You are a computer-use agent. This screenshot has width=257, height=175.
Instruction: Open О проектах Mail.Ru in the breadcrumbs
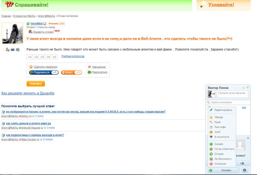(x=24, y=16)
